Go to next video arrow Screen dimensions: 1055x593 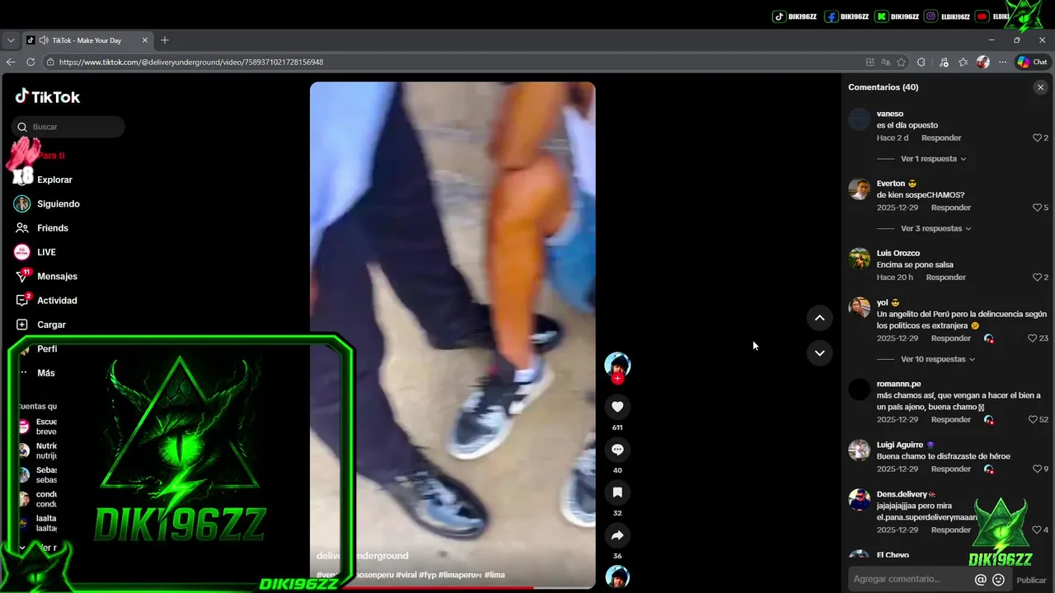pyautogui.click(x=819, y=353)
